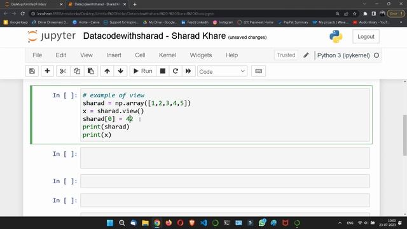
Task: Copy the selected cells with the copy icon
Action: coord(77,71)
